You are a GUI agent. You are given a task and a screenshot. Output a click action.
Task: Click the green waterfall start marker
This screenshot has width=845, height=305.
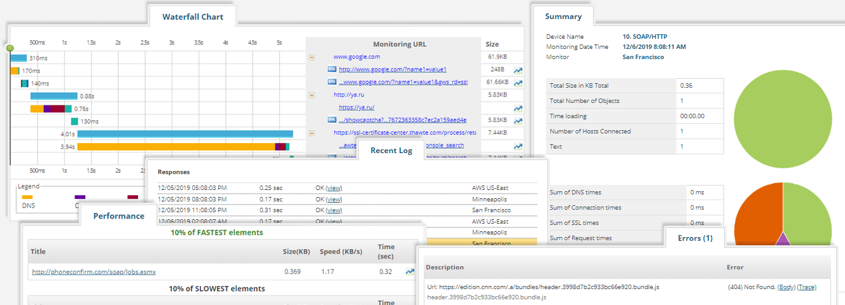pos(10,48)
